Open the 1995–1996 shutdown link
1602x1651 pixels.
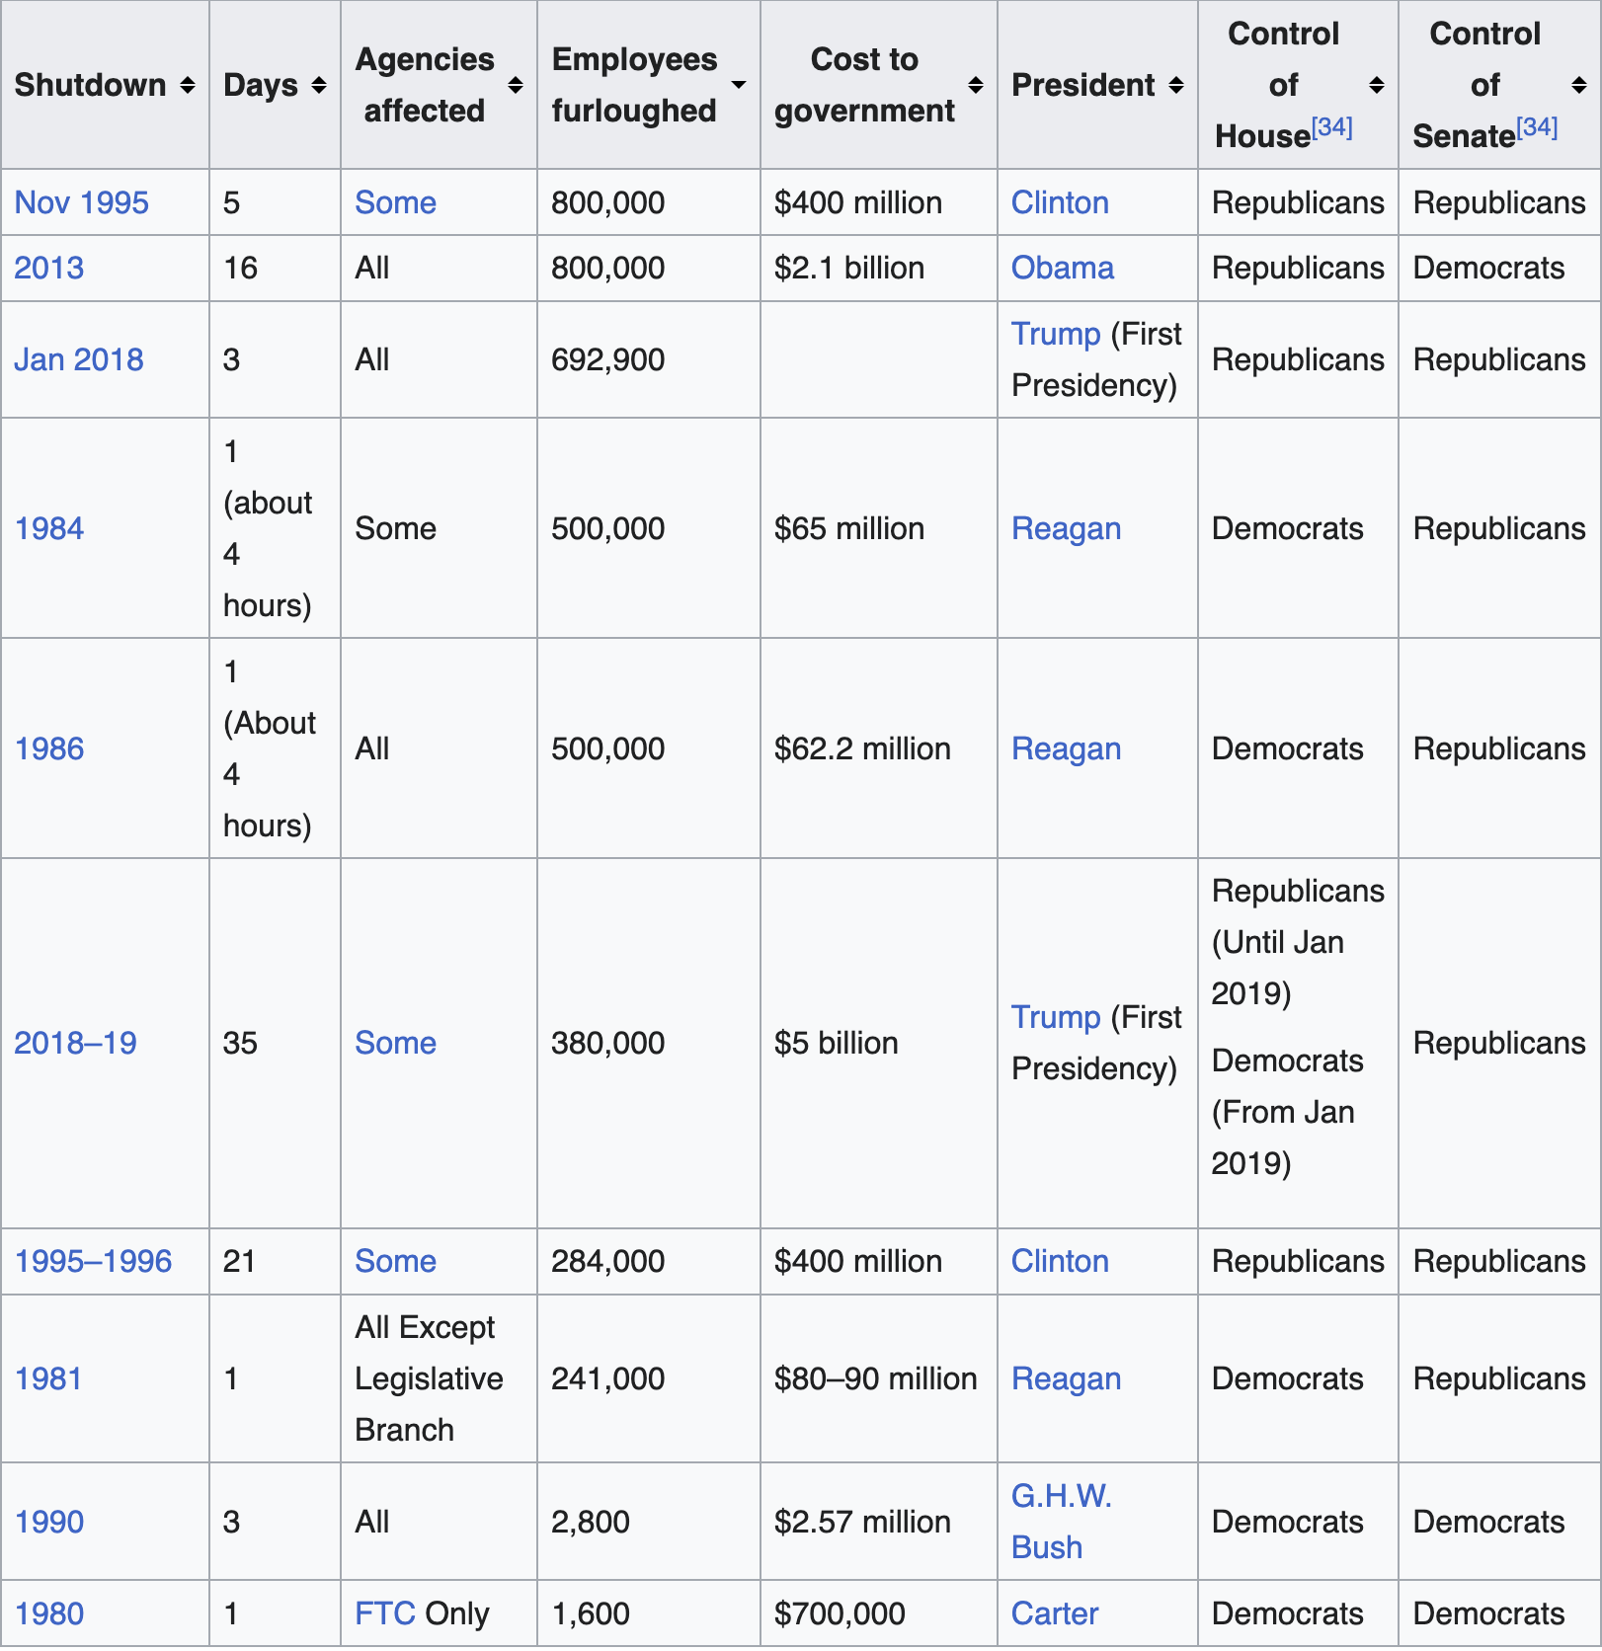(93, 1261)
